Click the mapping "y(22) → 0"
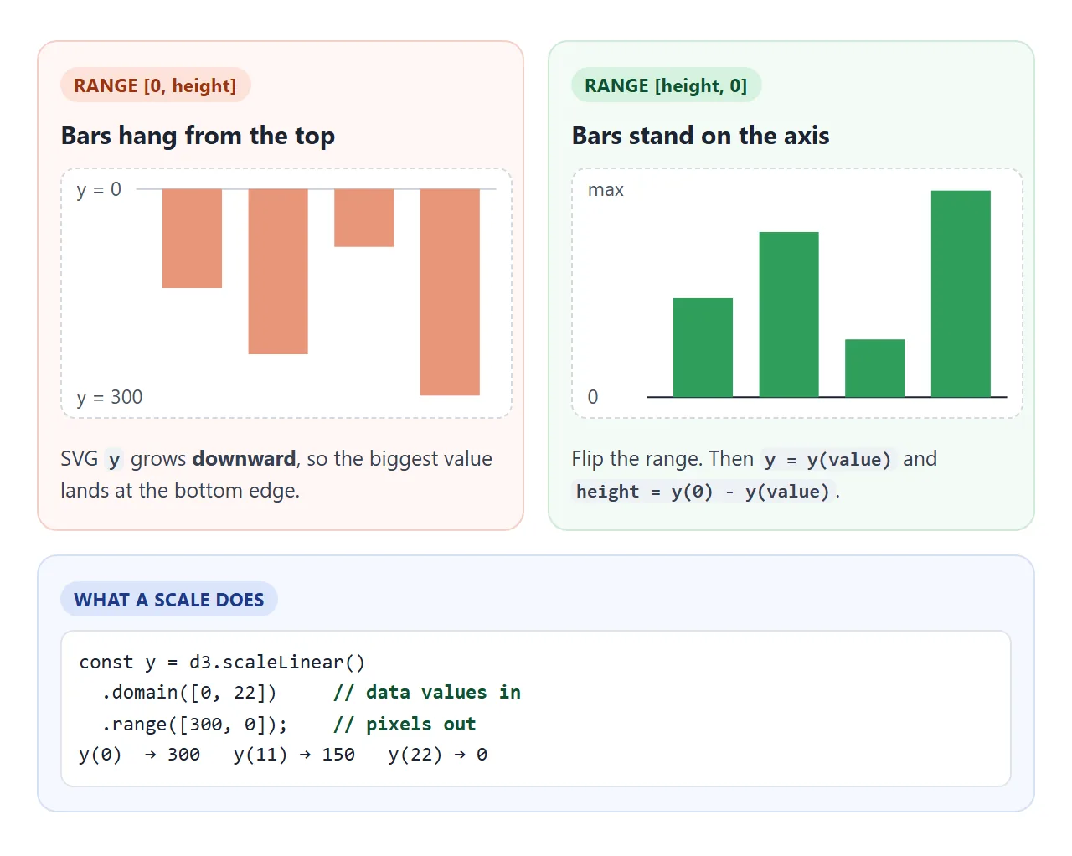 (438, 755)
